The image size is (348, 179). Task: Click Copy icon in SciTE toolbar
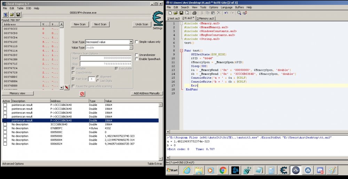[207, 13]
